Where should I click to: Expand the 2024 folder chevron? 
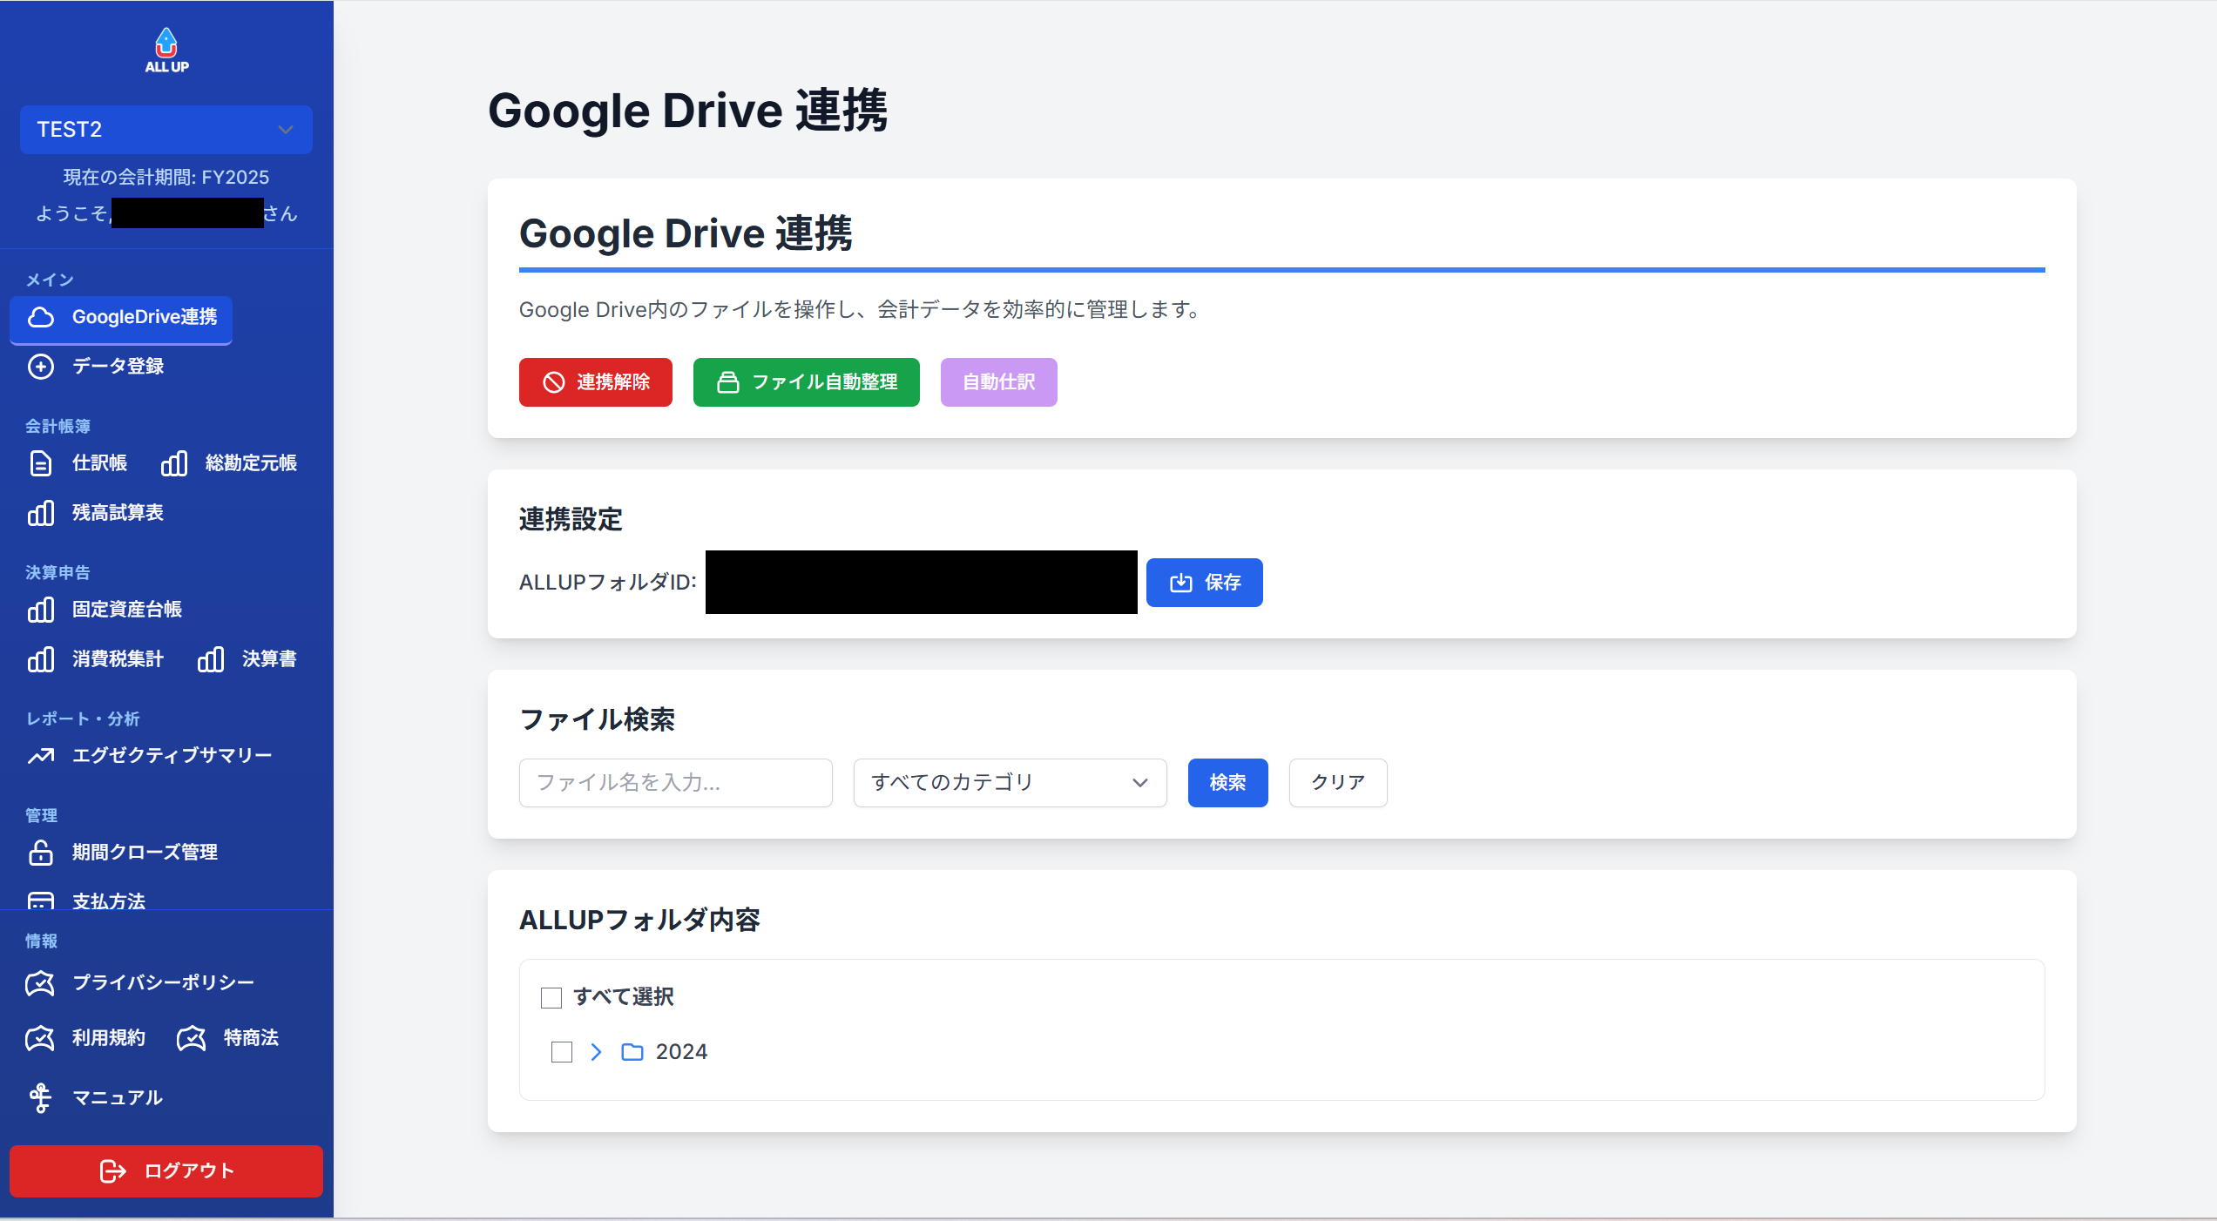click(597, 1052)
